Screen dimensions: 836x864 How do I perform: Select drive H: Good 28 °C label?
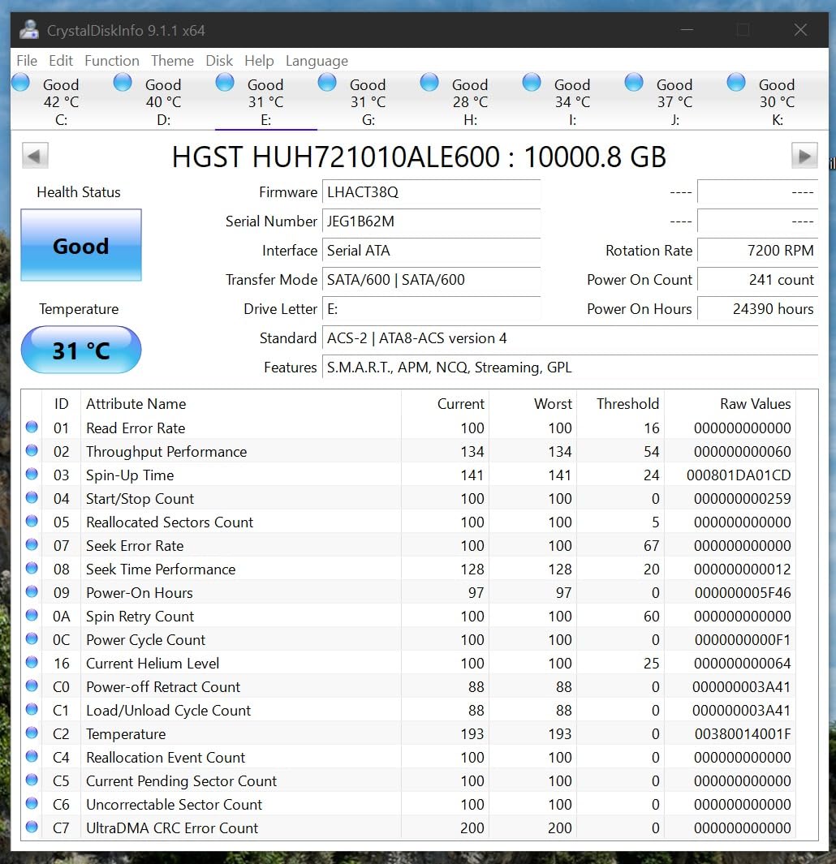point(470,101)
